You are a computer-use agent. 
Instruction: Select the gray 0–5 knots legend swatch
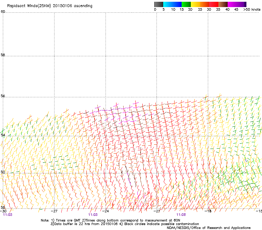pos(159,4)
